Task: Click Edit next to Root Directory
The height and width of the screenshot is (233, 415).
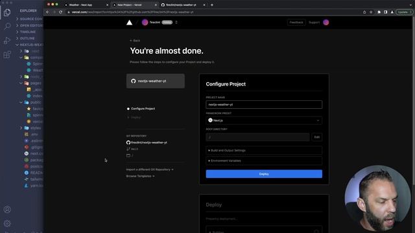Action: pos(317,137)
